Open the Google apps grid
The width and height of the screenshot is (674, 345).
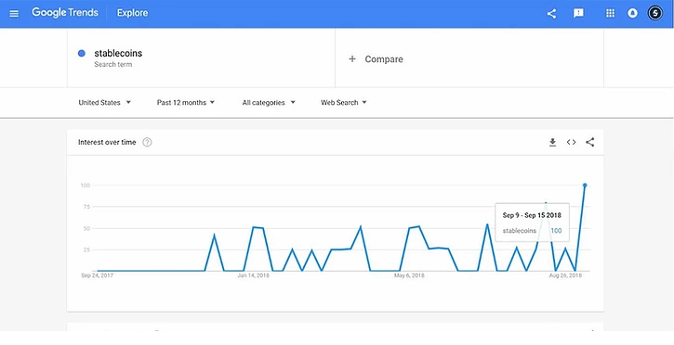pyautogui.click(x=610, y=13)
